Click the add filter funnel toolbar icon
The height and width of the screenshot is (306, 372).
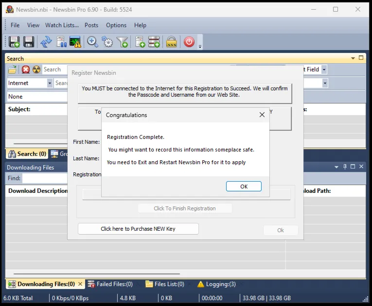[x=123, y=42]
